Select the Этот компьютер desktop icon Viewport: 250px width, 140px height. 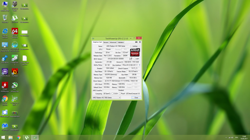point(5,6)
